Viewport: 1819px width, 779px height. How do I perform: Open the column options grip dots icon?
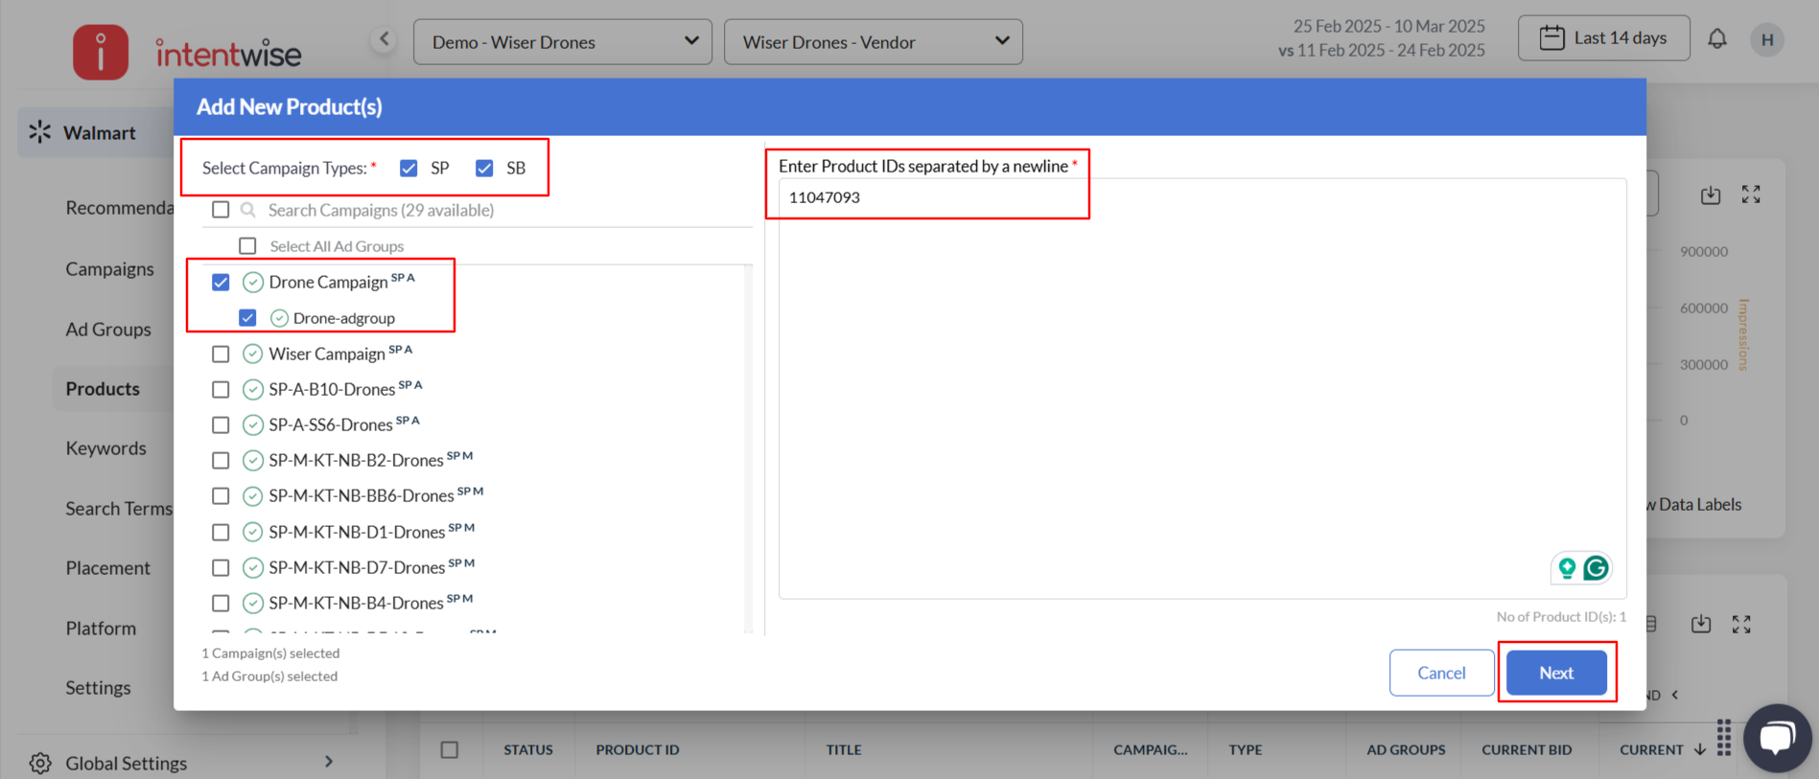click(1724, 738)
